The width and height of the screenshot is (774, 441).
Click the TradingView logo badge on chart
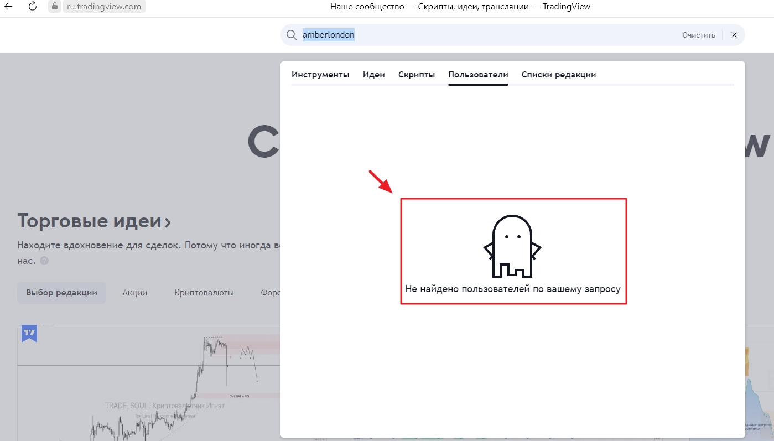[x=29, y=333]
